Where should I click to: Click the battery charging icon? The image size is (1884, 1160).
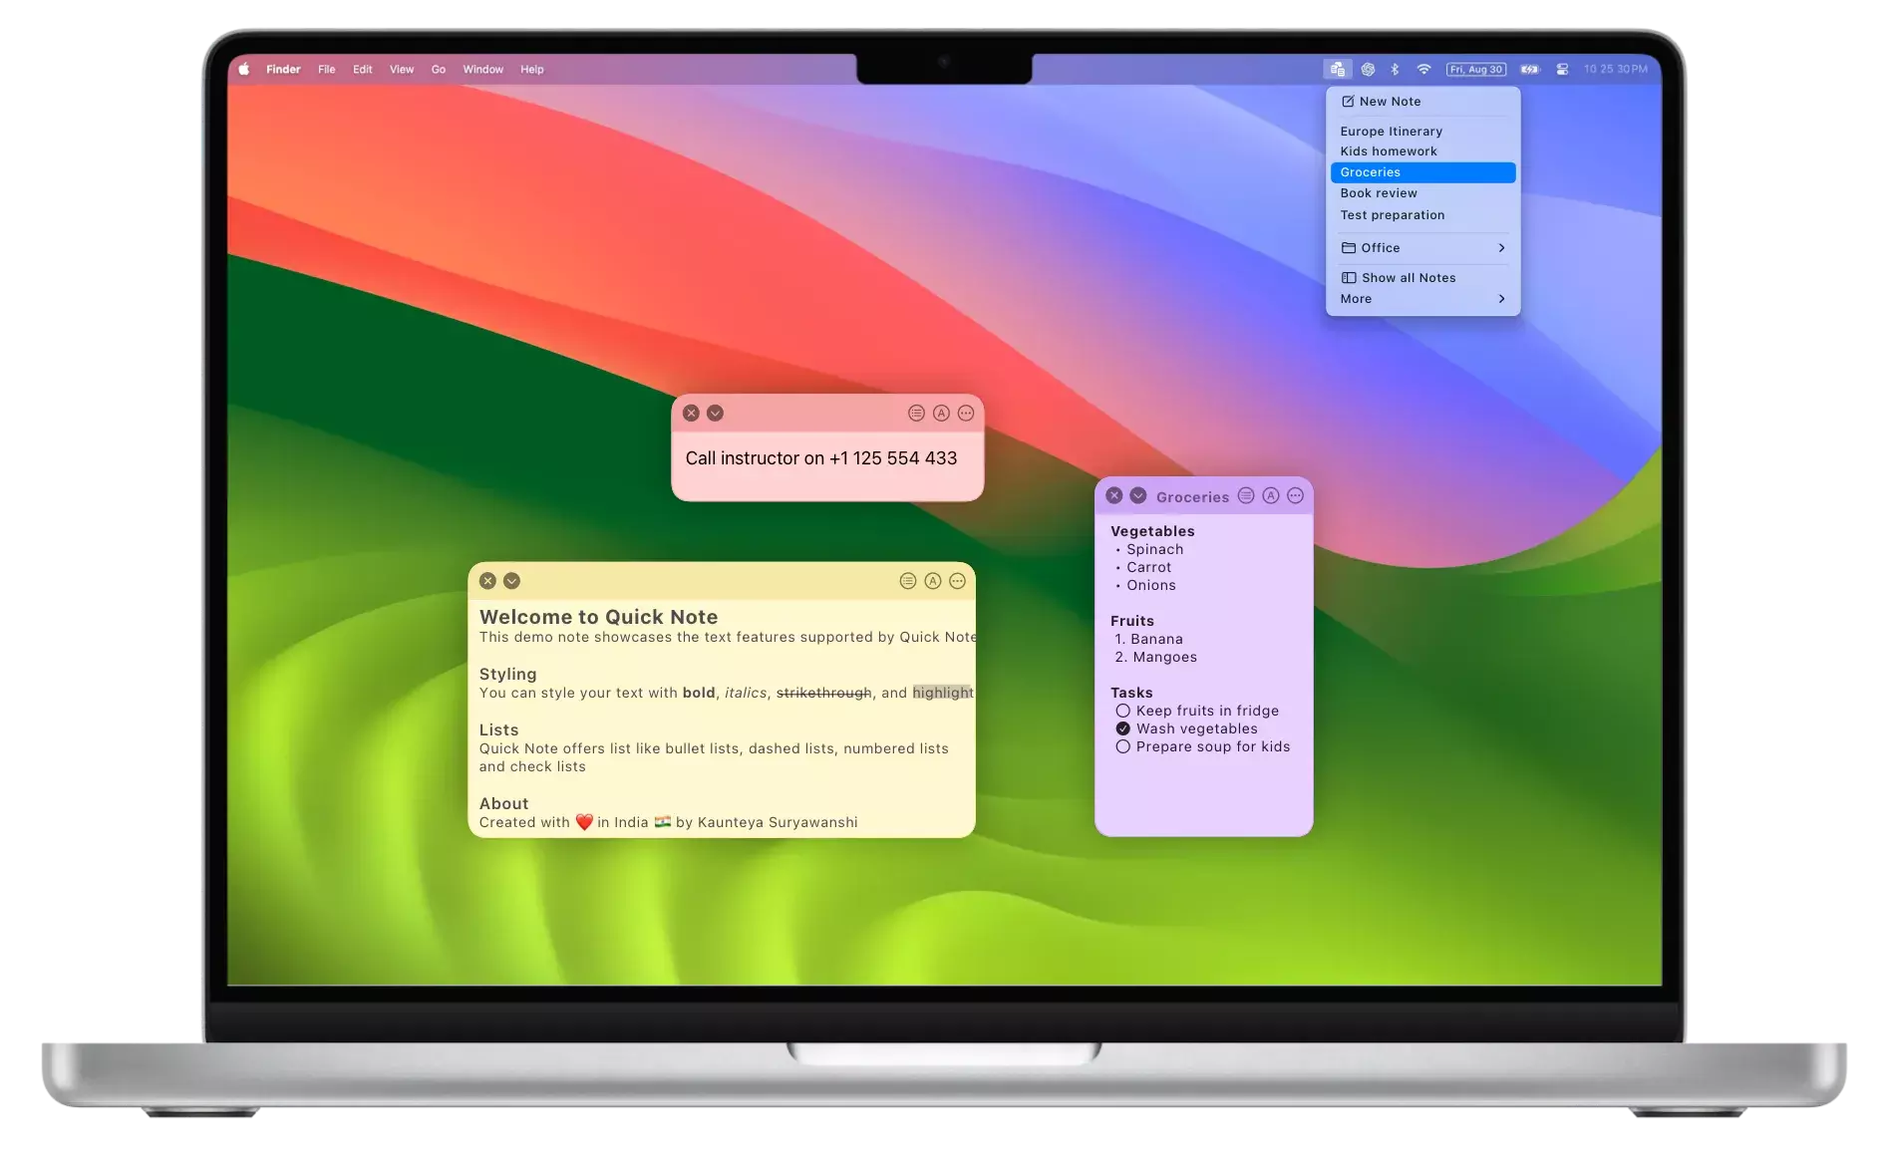pyautogui.click(x=1530, y=69)
